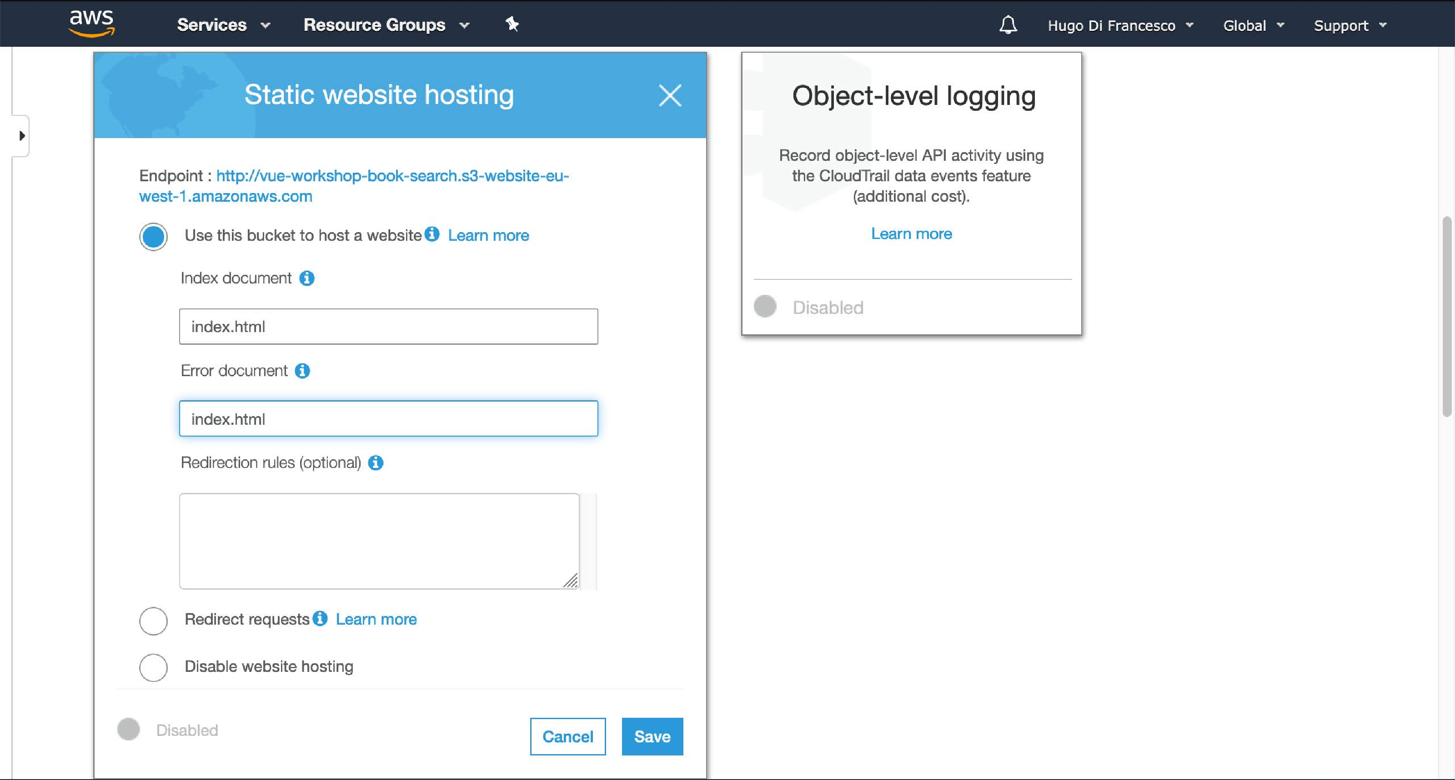Select the Redirect requests option

tap(154, 621)
